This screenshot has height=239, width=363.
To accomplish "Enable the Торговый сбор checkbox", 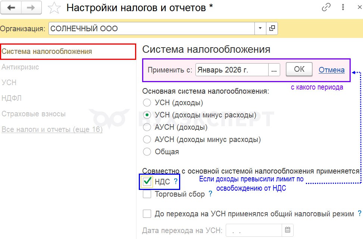I will click(147, 194).
